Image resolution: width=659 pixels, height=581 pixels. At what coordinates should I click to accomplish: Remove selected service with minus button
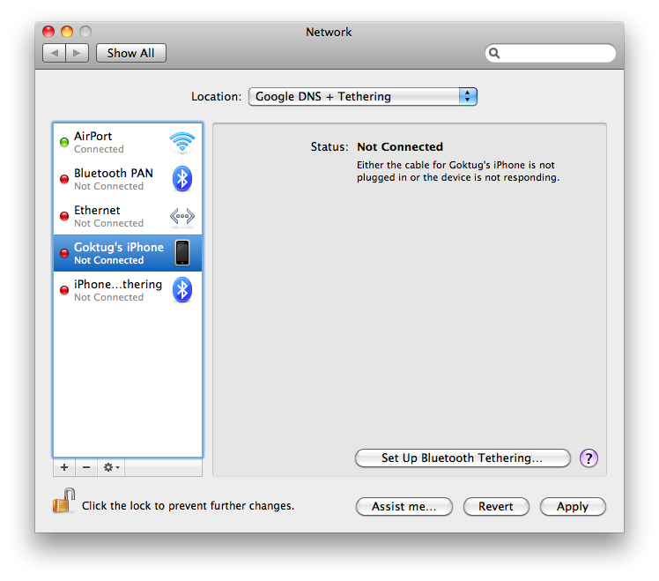[x=85, y=467]
